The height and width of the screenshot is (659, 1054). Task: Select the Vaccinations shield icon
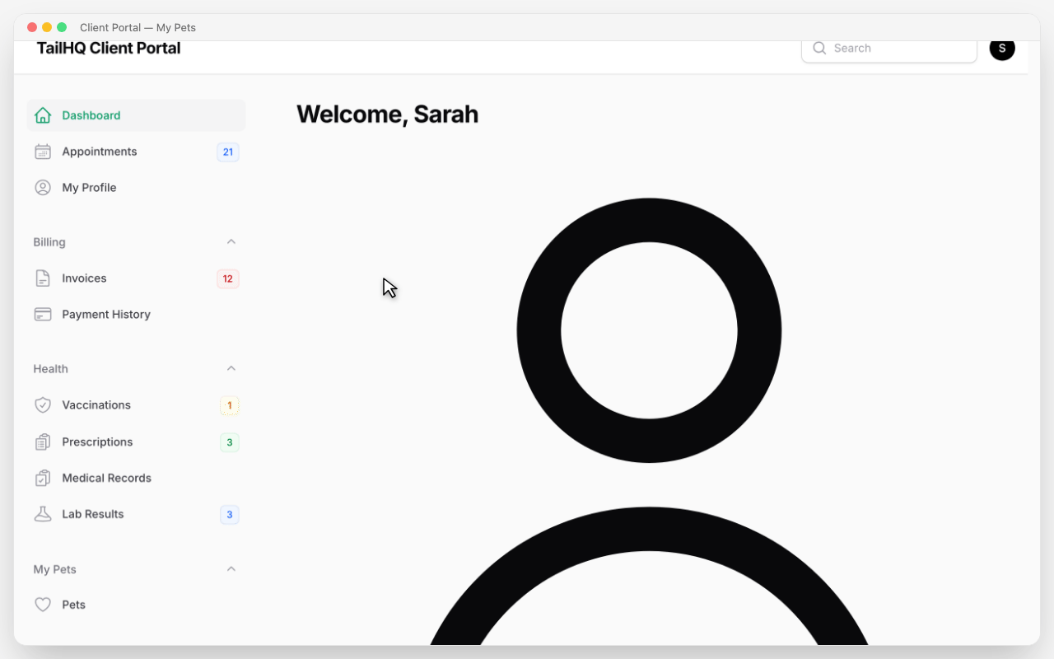pyautogui.click(x=43, y=404)
